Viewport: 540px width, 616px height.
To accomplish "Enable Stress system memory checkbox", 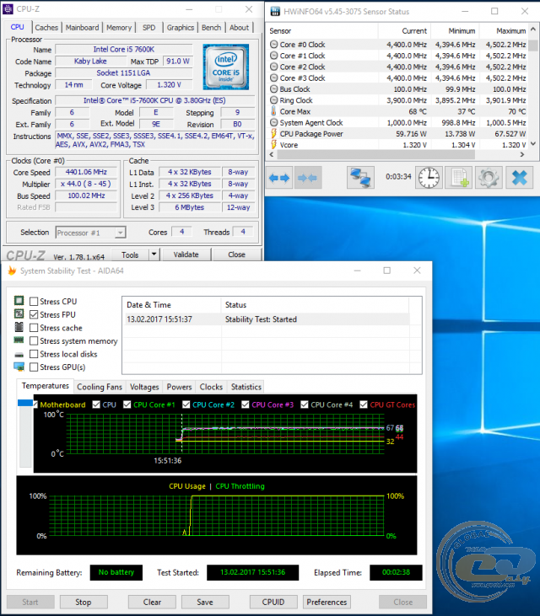I will pyautogui.click(x=34, y=340).
